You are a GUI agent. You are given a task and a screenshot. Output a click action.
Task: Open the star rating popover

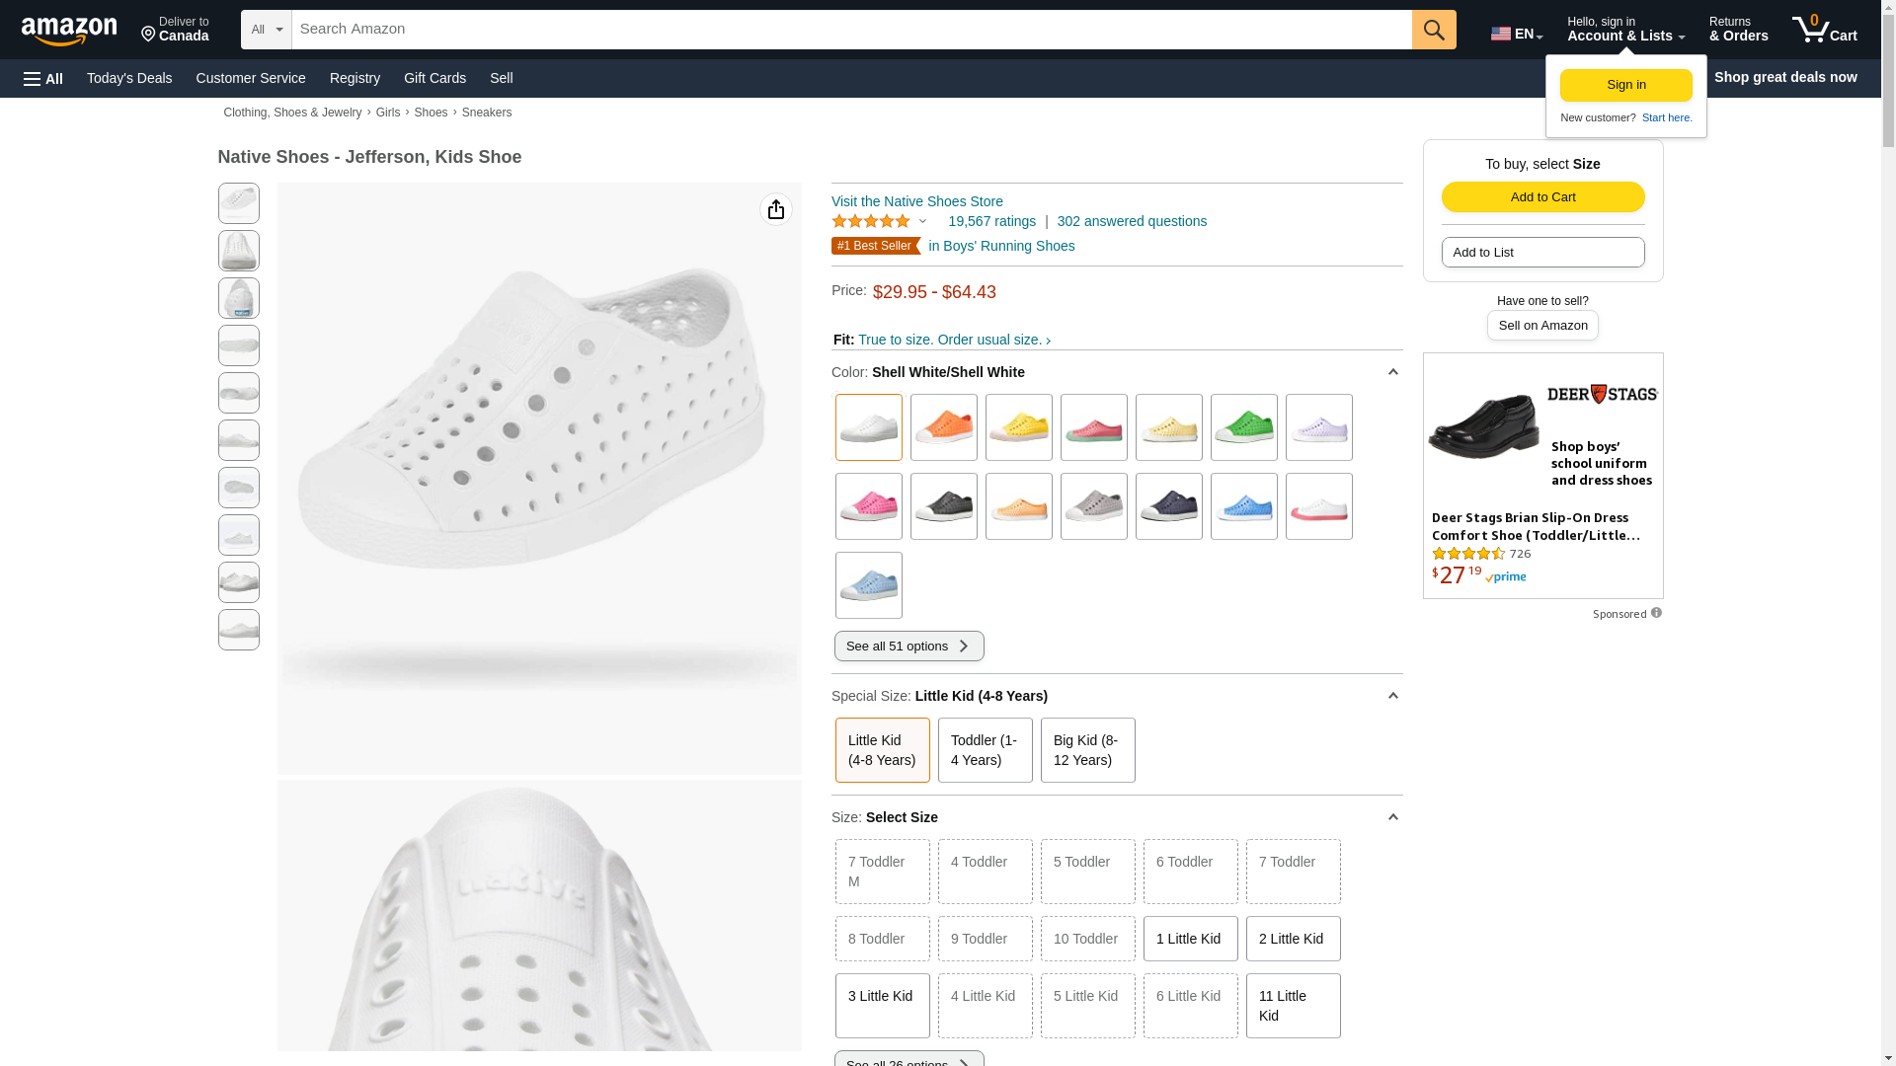click(879, 222)
